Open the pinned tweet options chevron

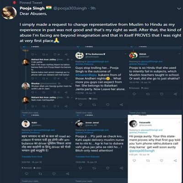pyautogui.click(x=179, y=9)
